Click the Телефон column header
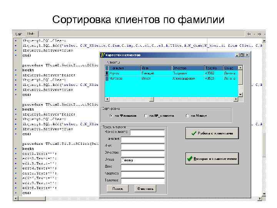This screenshot has width=277, height=208. coord(214,68)
